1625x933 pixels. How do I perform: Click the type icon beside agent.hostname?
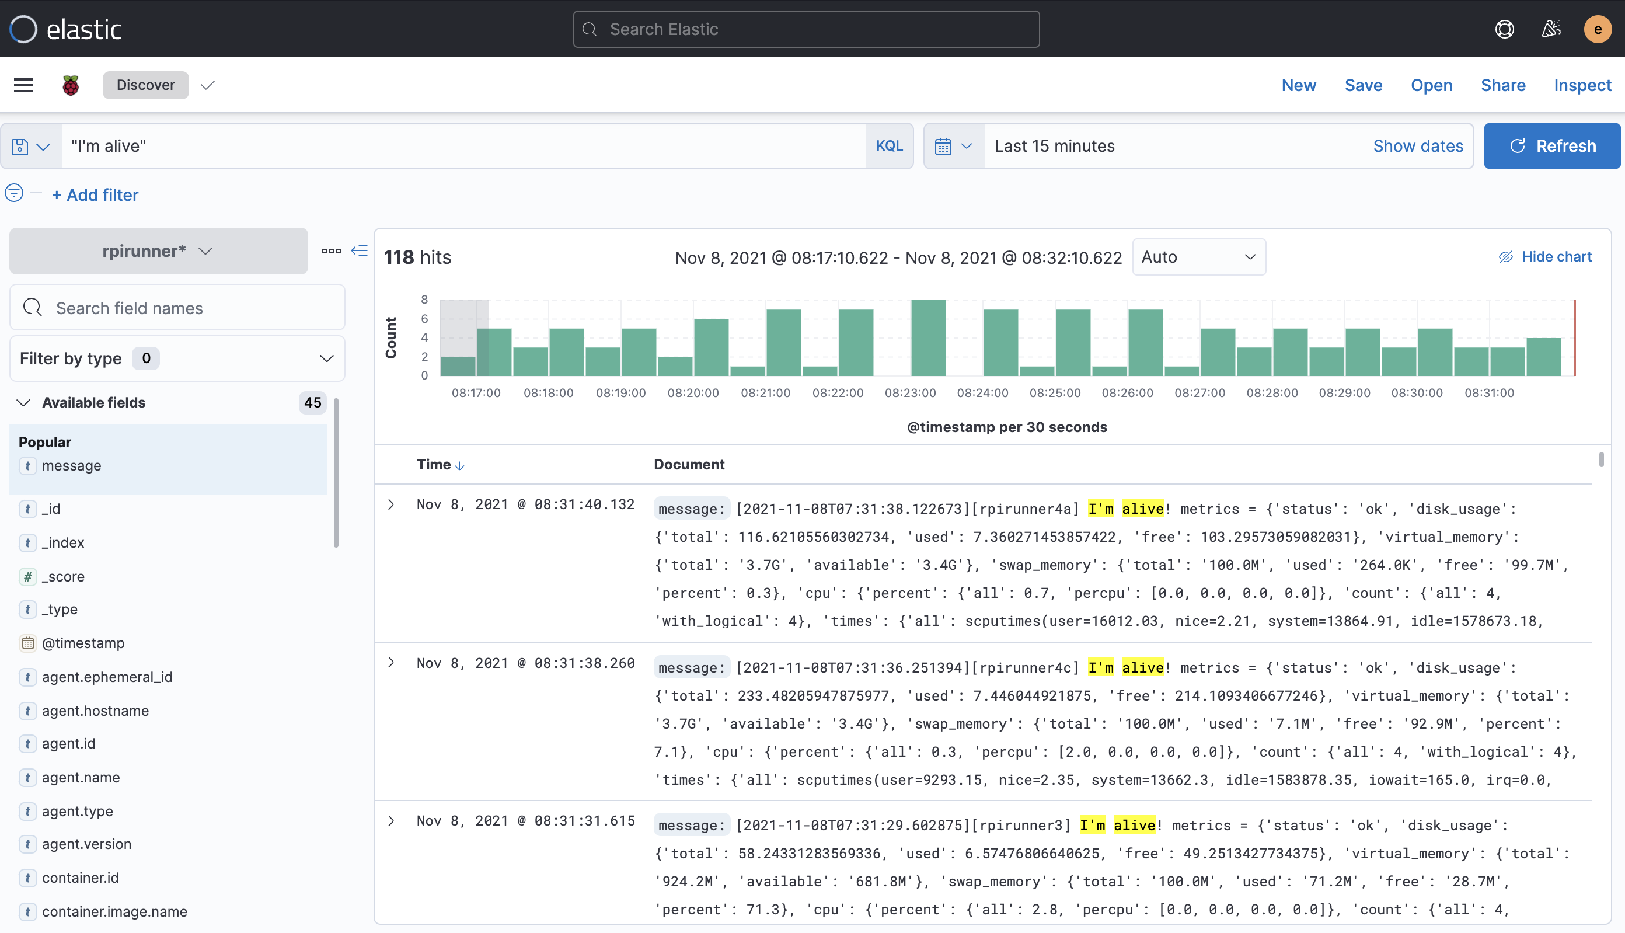(x=27, y=711)
